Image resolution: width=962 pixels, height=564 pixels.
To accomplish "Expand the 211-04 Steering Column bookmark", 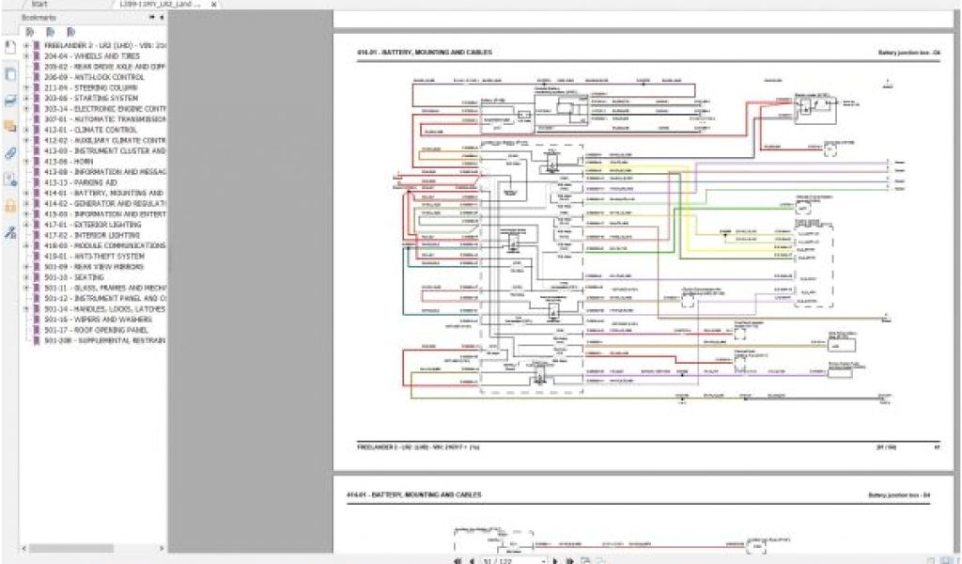I will [x=26, y=87].
